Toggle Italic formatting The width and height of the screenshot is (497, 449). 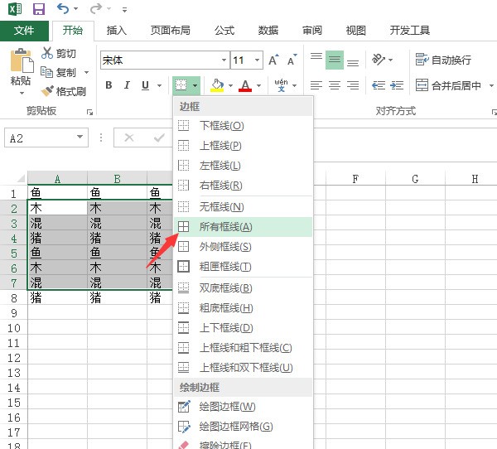click(128, 85)
